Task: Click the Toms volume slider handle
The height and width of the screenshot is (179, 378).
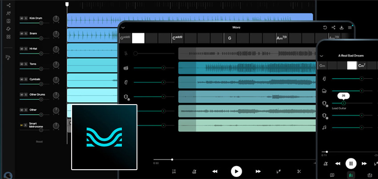Action: click(x=41, y=69)
